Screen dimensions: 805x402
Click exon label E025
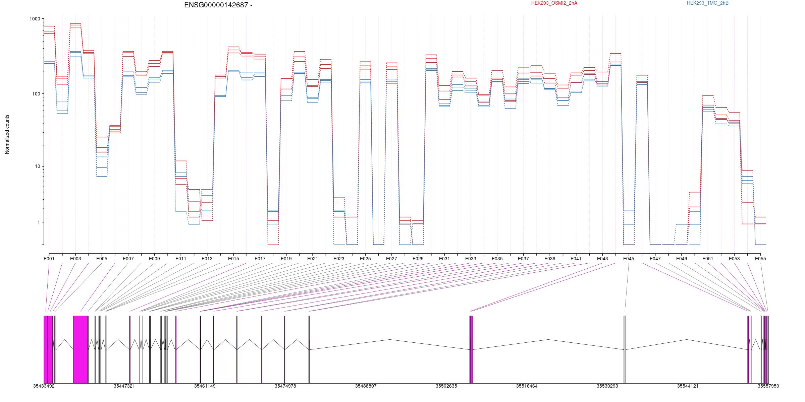click(x=365, y=259)
